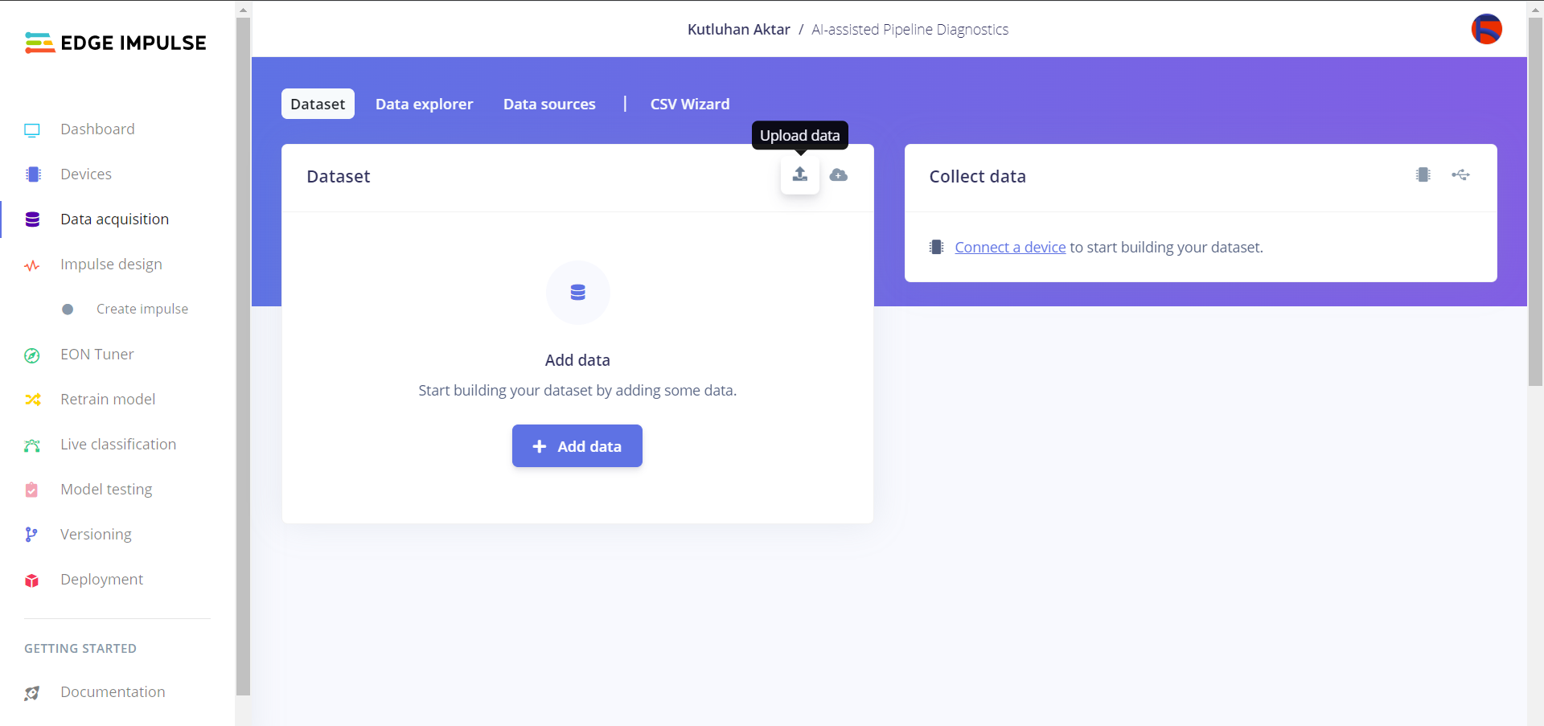Viewport: 1544px width, 726px height.
Task: Click the Retrain model shuffle icon
Action: (32, 400)
